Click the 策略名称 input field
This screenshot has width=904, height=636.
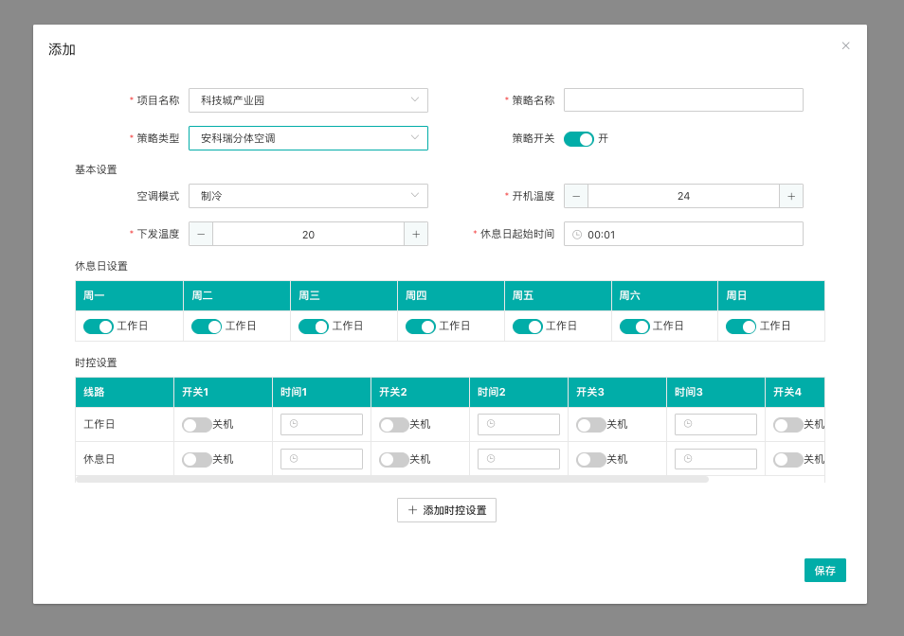click(x=683, y=100)
